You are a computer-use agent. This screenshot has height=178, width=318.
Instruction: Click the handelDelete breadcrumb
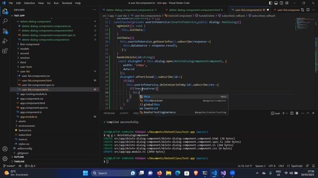point(207,16)
